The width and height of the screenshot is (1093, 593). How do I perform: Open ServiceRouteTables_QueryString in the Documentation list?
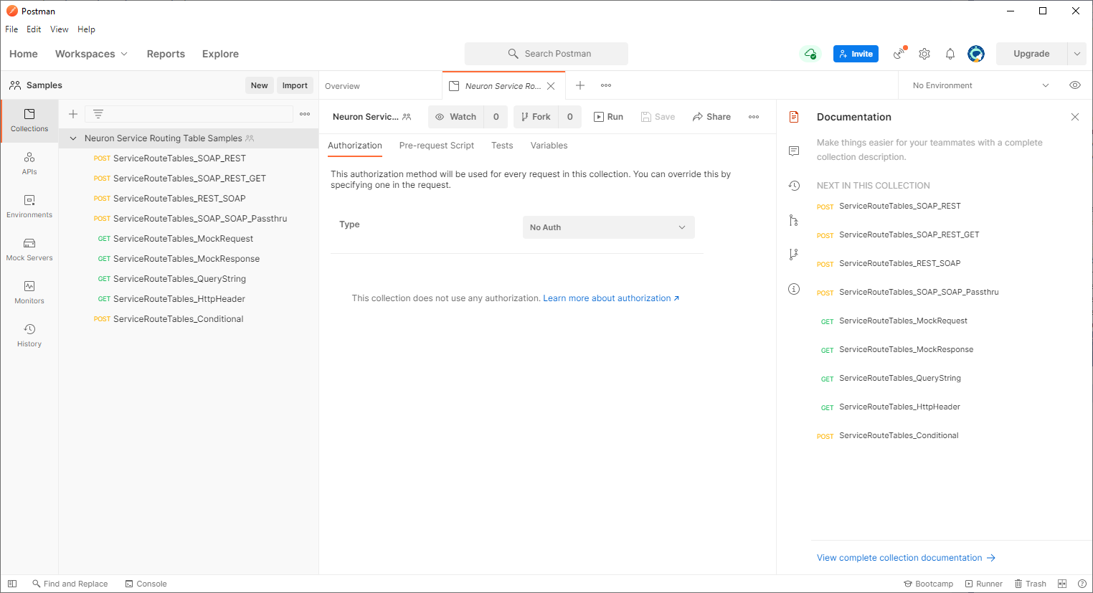tap(899, 378)
